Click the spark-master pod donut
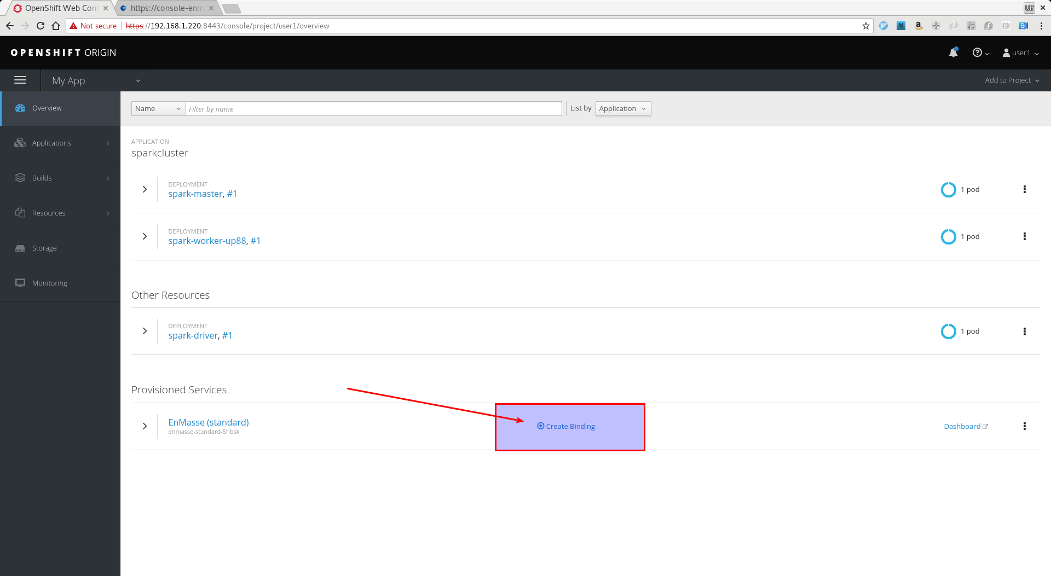This screenshot has width=1051, height=576. click(948, 189)
